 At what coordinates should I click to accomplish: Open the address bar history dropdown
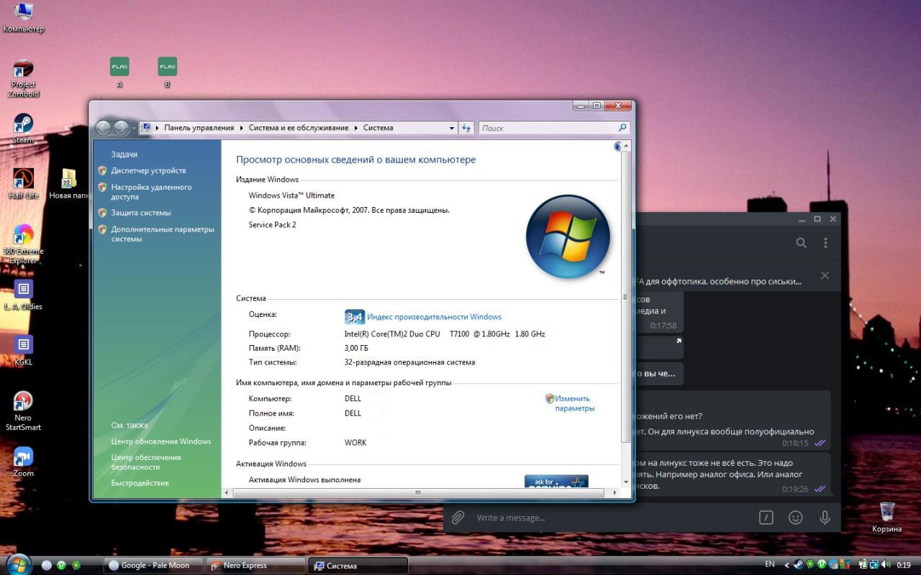(452, 128)
